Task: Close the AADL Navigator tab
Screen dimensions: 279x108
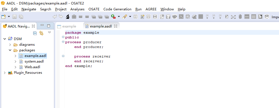Action: click(33, 26)
